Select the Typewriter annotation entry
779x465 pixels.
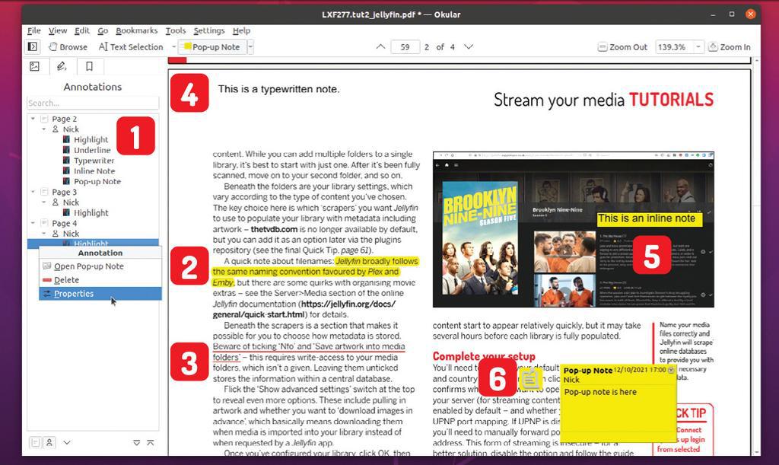(x=94, y=161)
